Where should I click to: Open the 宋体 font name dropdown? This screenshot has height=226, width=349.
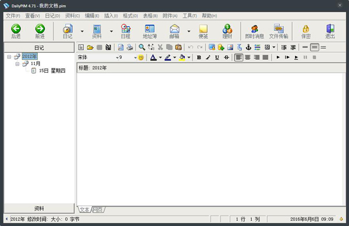pos(117,58)
